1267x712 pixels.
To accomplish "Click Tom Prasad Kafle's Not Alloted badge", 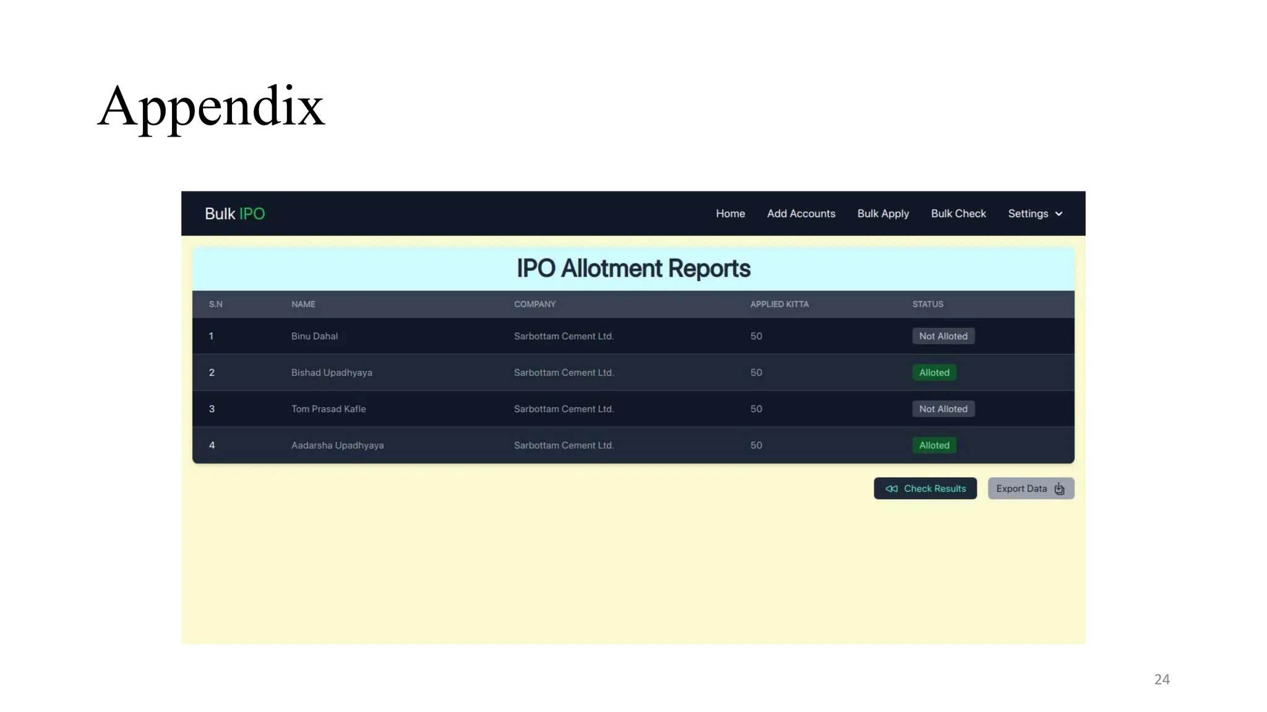I will (x=943, y=409).
